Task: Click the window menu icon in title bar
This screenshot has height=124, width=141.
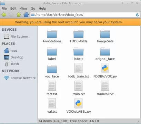Action: coord(3,3)
